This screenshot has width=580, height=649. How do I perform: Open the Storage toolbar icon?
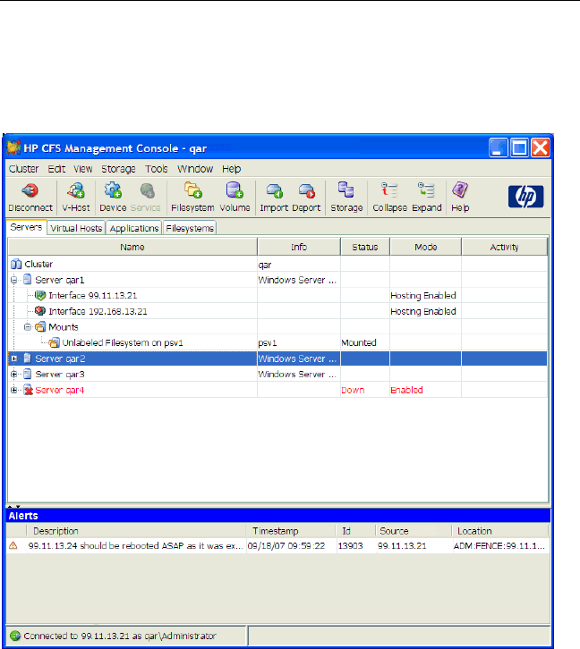(x=346, y=190)
